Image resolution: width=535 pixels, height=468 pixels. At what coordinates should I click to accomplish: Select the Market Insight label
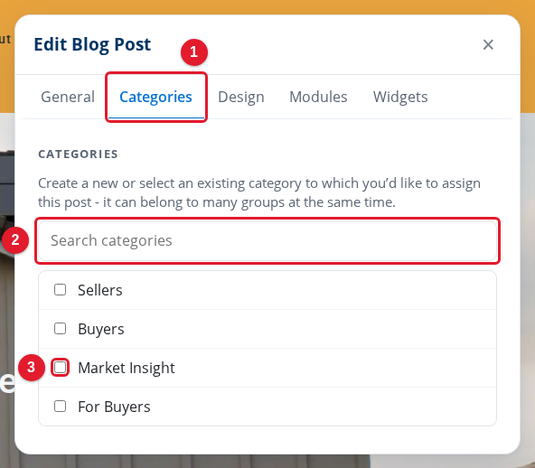click(127, 369)
